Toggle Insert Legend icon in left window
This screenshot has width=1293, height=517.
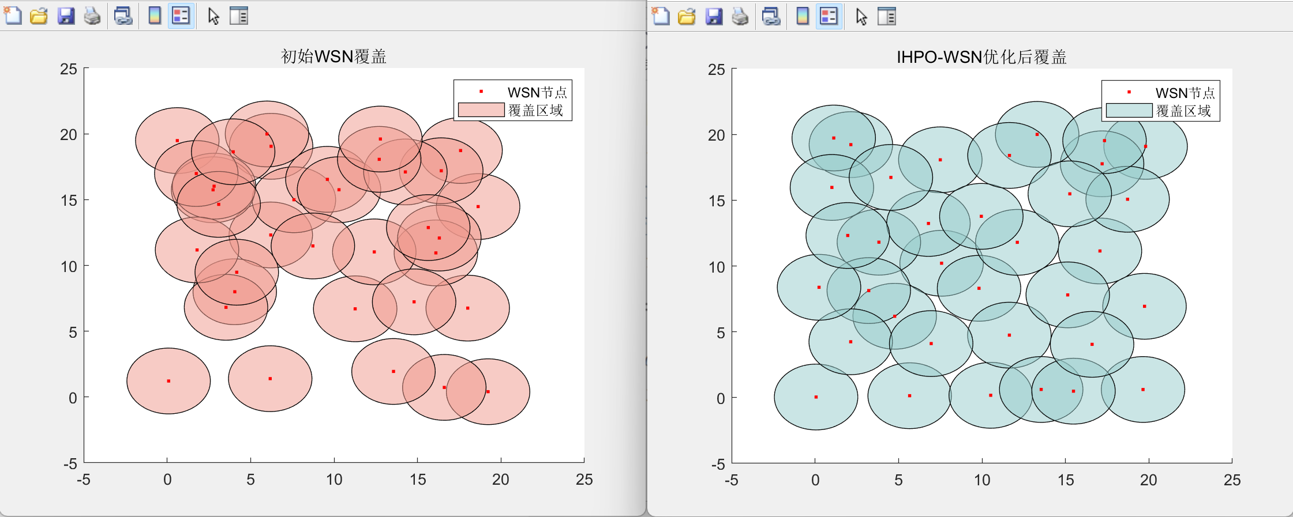181,16
